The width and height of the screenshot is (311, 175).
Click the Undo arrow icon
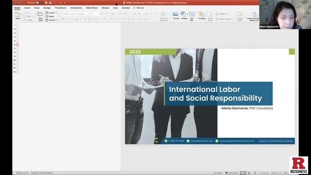tap(55, 3)
